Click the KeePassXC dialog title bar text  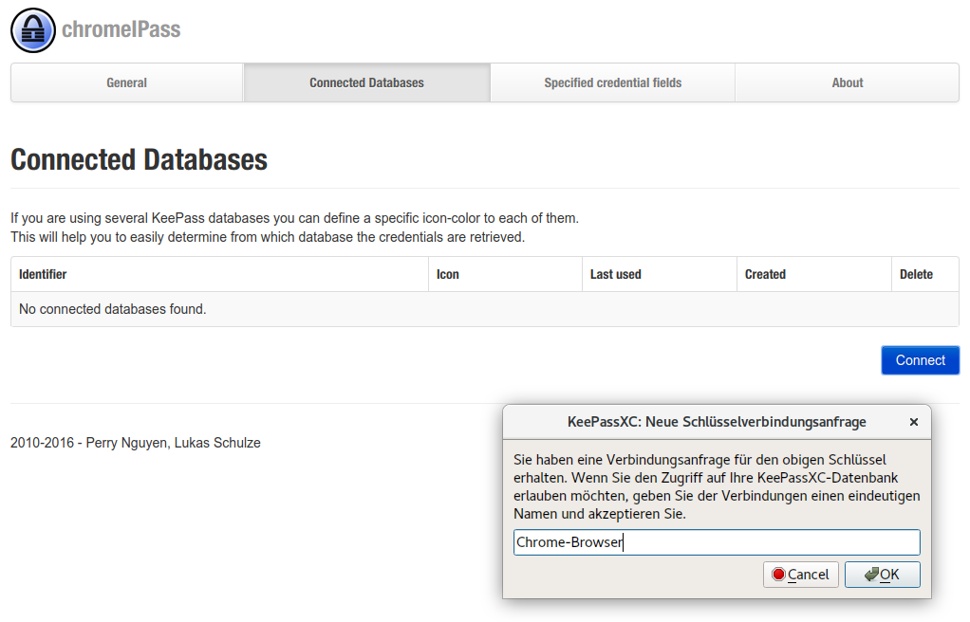click(717, 422)
